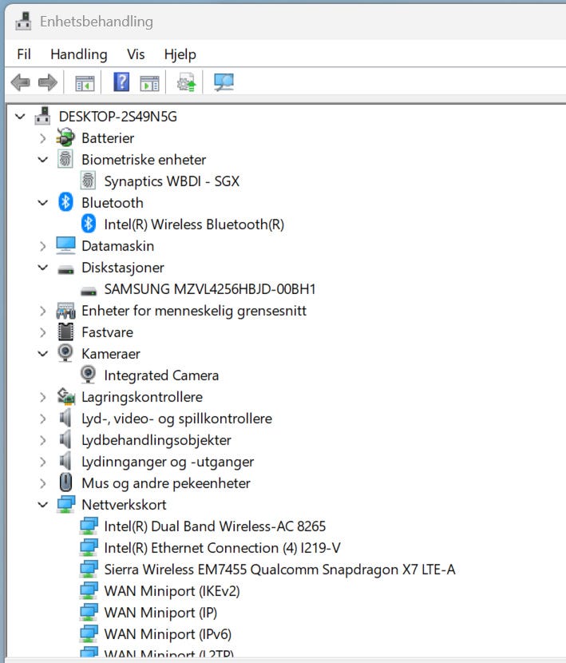This screenshot has height=663, width=566.
Task: Click the Datamaskin monitor icon
Action: [65, 246]
